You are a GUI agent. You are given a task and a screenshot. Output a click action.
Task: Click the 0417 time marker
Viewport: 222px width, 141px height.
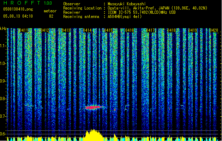(x=150, y=30)
